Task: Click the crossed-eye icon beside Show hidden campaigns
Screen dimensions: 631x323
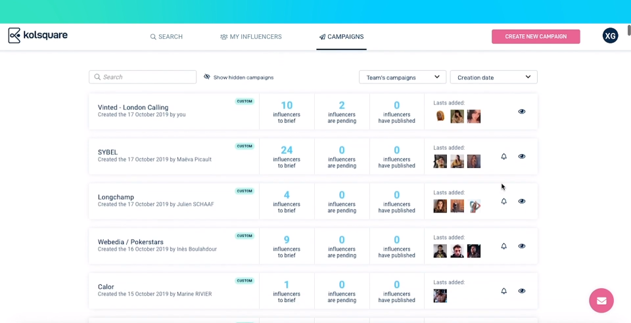Action: [207, 77]
